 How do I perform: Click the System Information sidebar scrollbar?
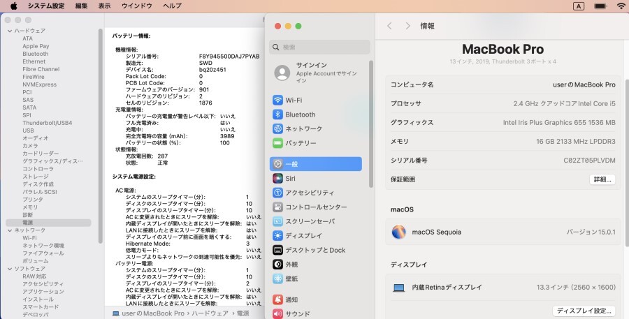pos(100,136)
